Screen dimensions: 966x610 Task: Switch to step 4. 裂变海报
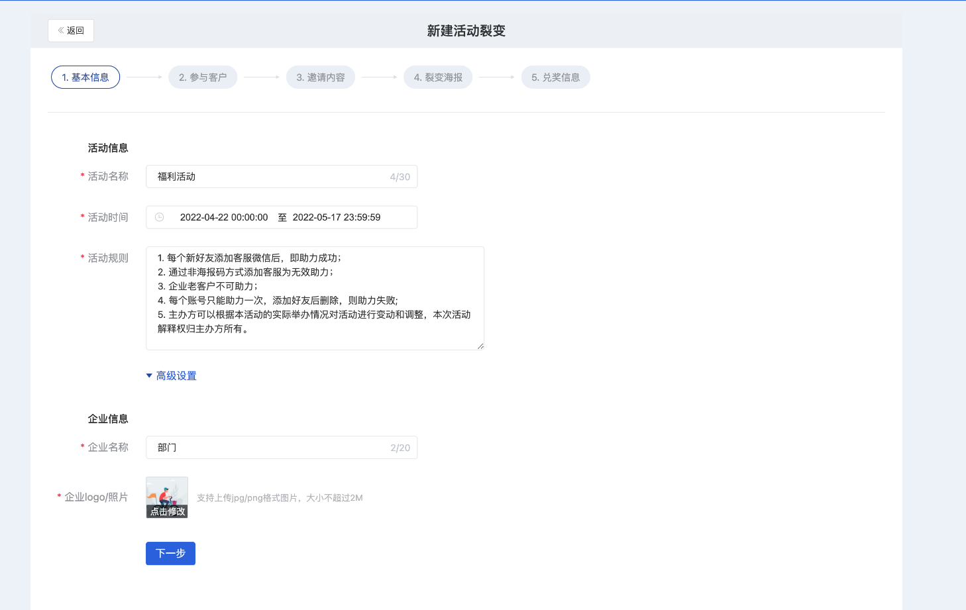click(x=438, y=77)
